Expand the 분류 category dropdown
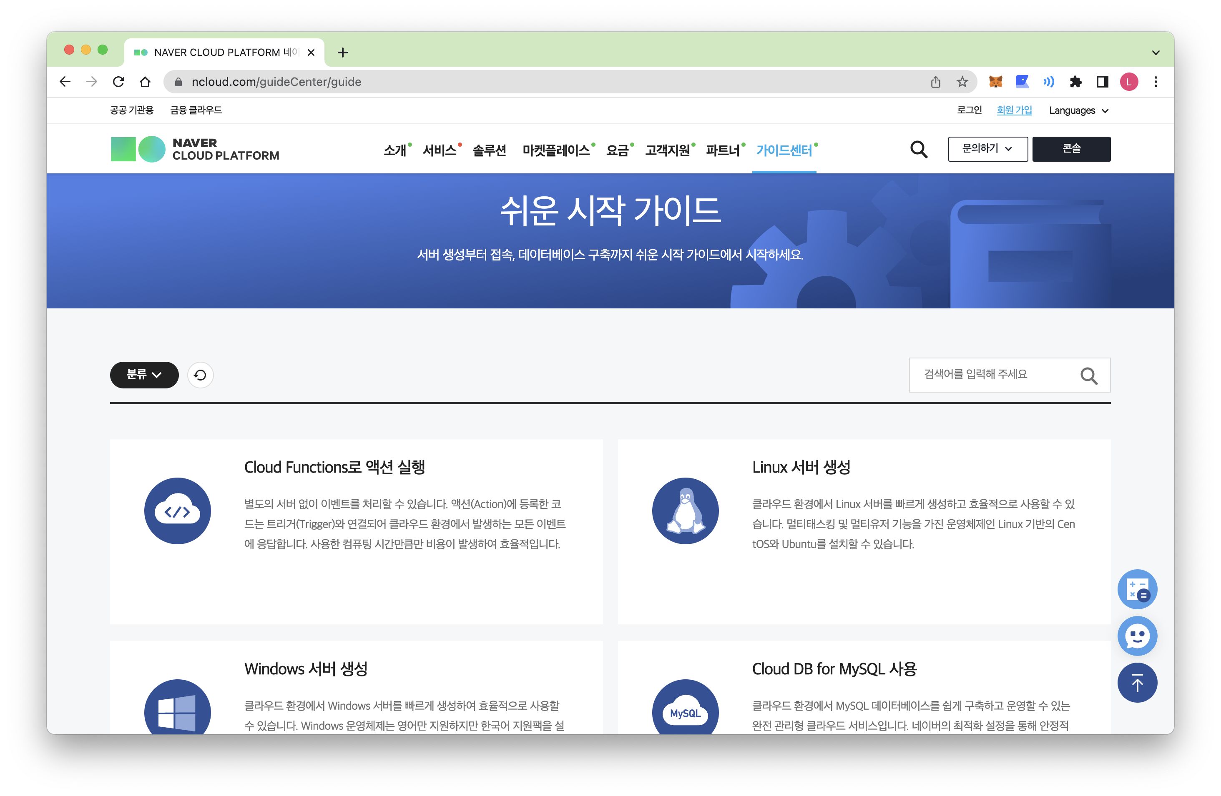The image size is (1221, 796). (144, 375)
